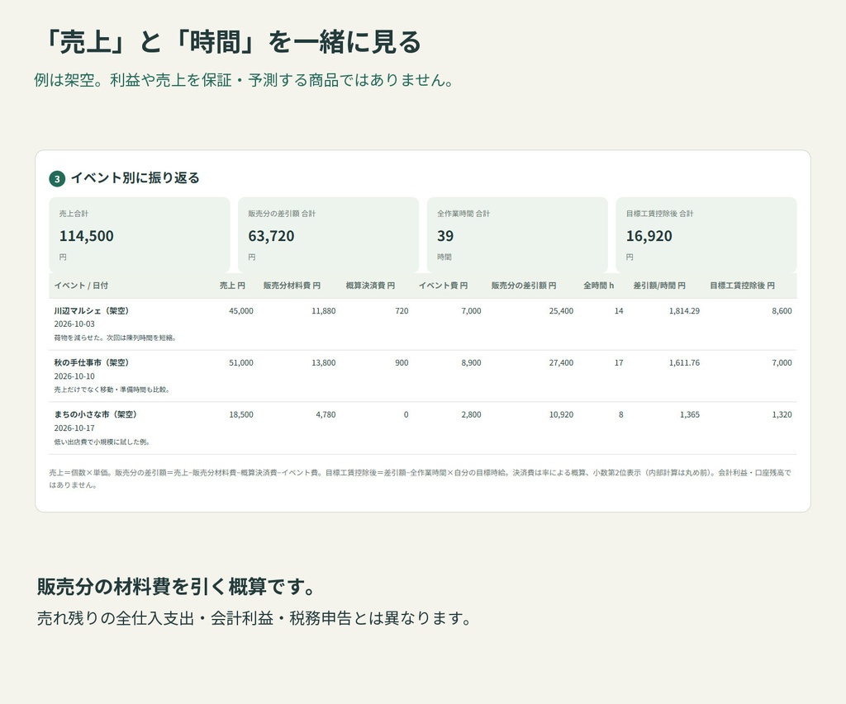The image size is (846, 704).
Task: Click the 販売分の差引額 円 column header
Action: [523, 286]
